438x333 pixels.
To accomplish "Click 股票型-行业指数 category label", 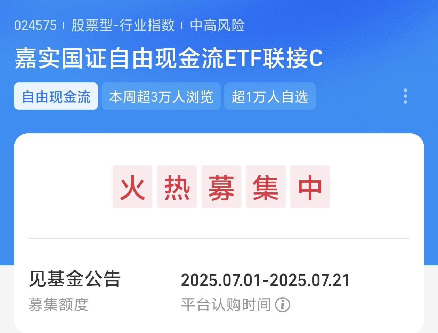I will [123, 25].
